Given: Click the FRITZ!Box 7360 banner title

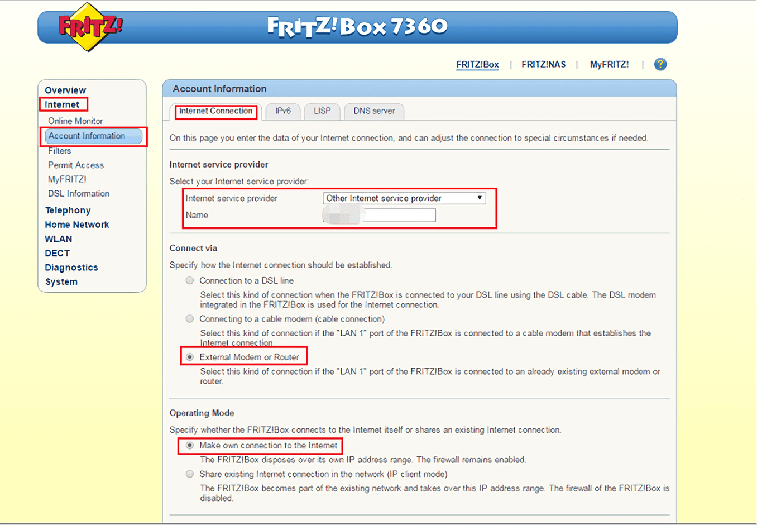Looking at the screenshot, I should [x=357, y=26].
